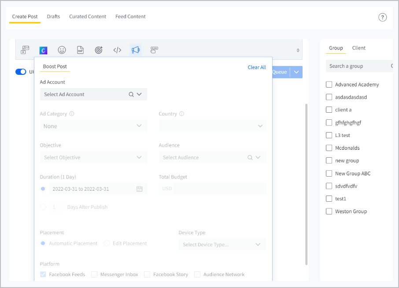The width and height of the screenshot is (399, 288).
Task: Check the L3 test group
Action: click(329, 135)
